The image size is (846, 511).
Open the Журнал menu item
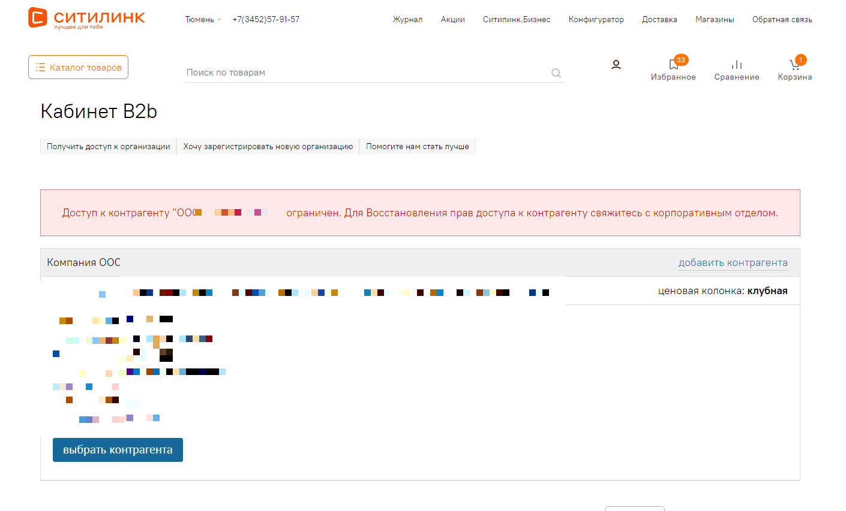pos(407,19)
